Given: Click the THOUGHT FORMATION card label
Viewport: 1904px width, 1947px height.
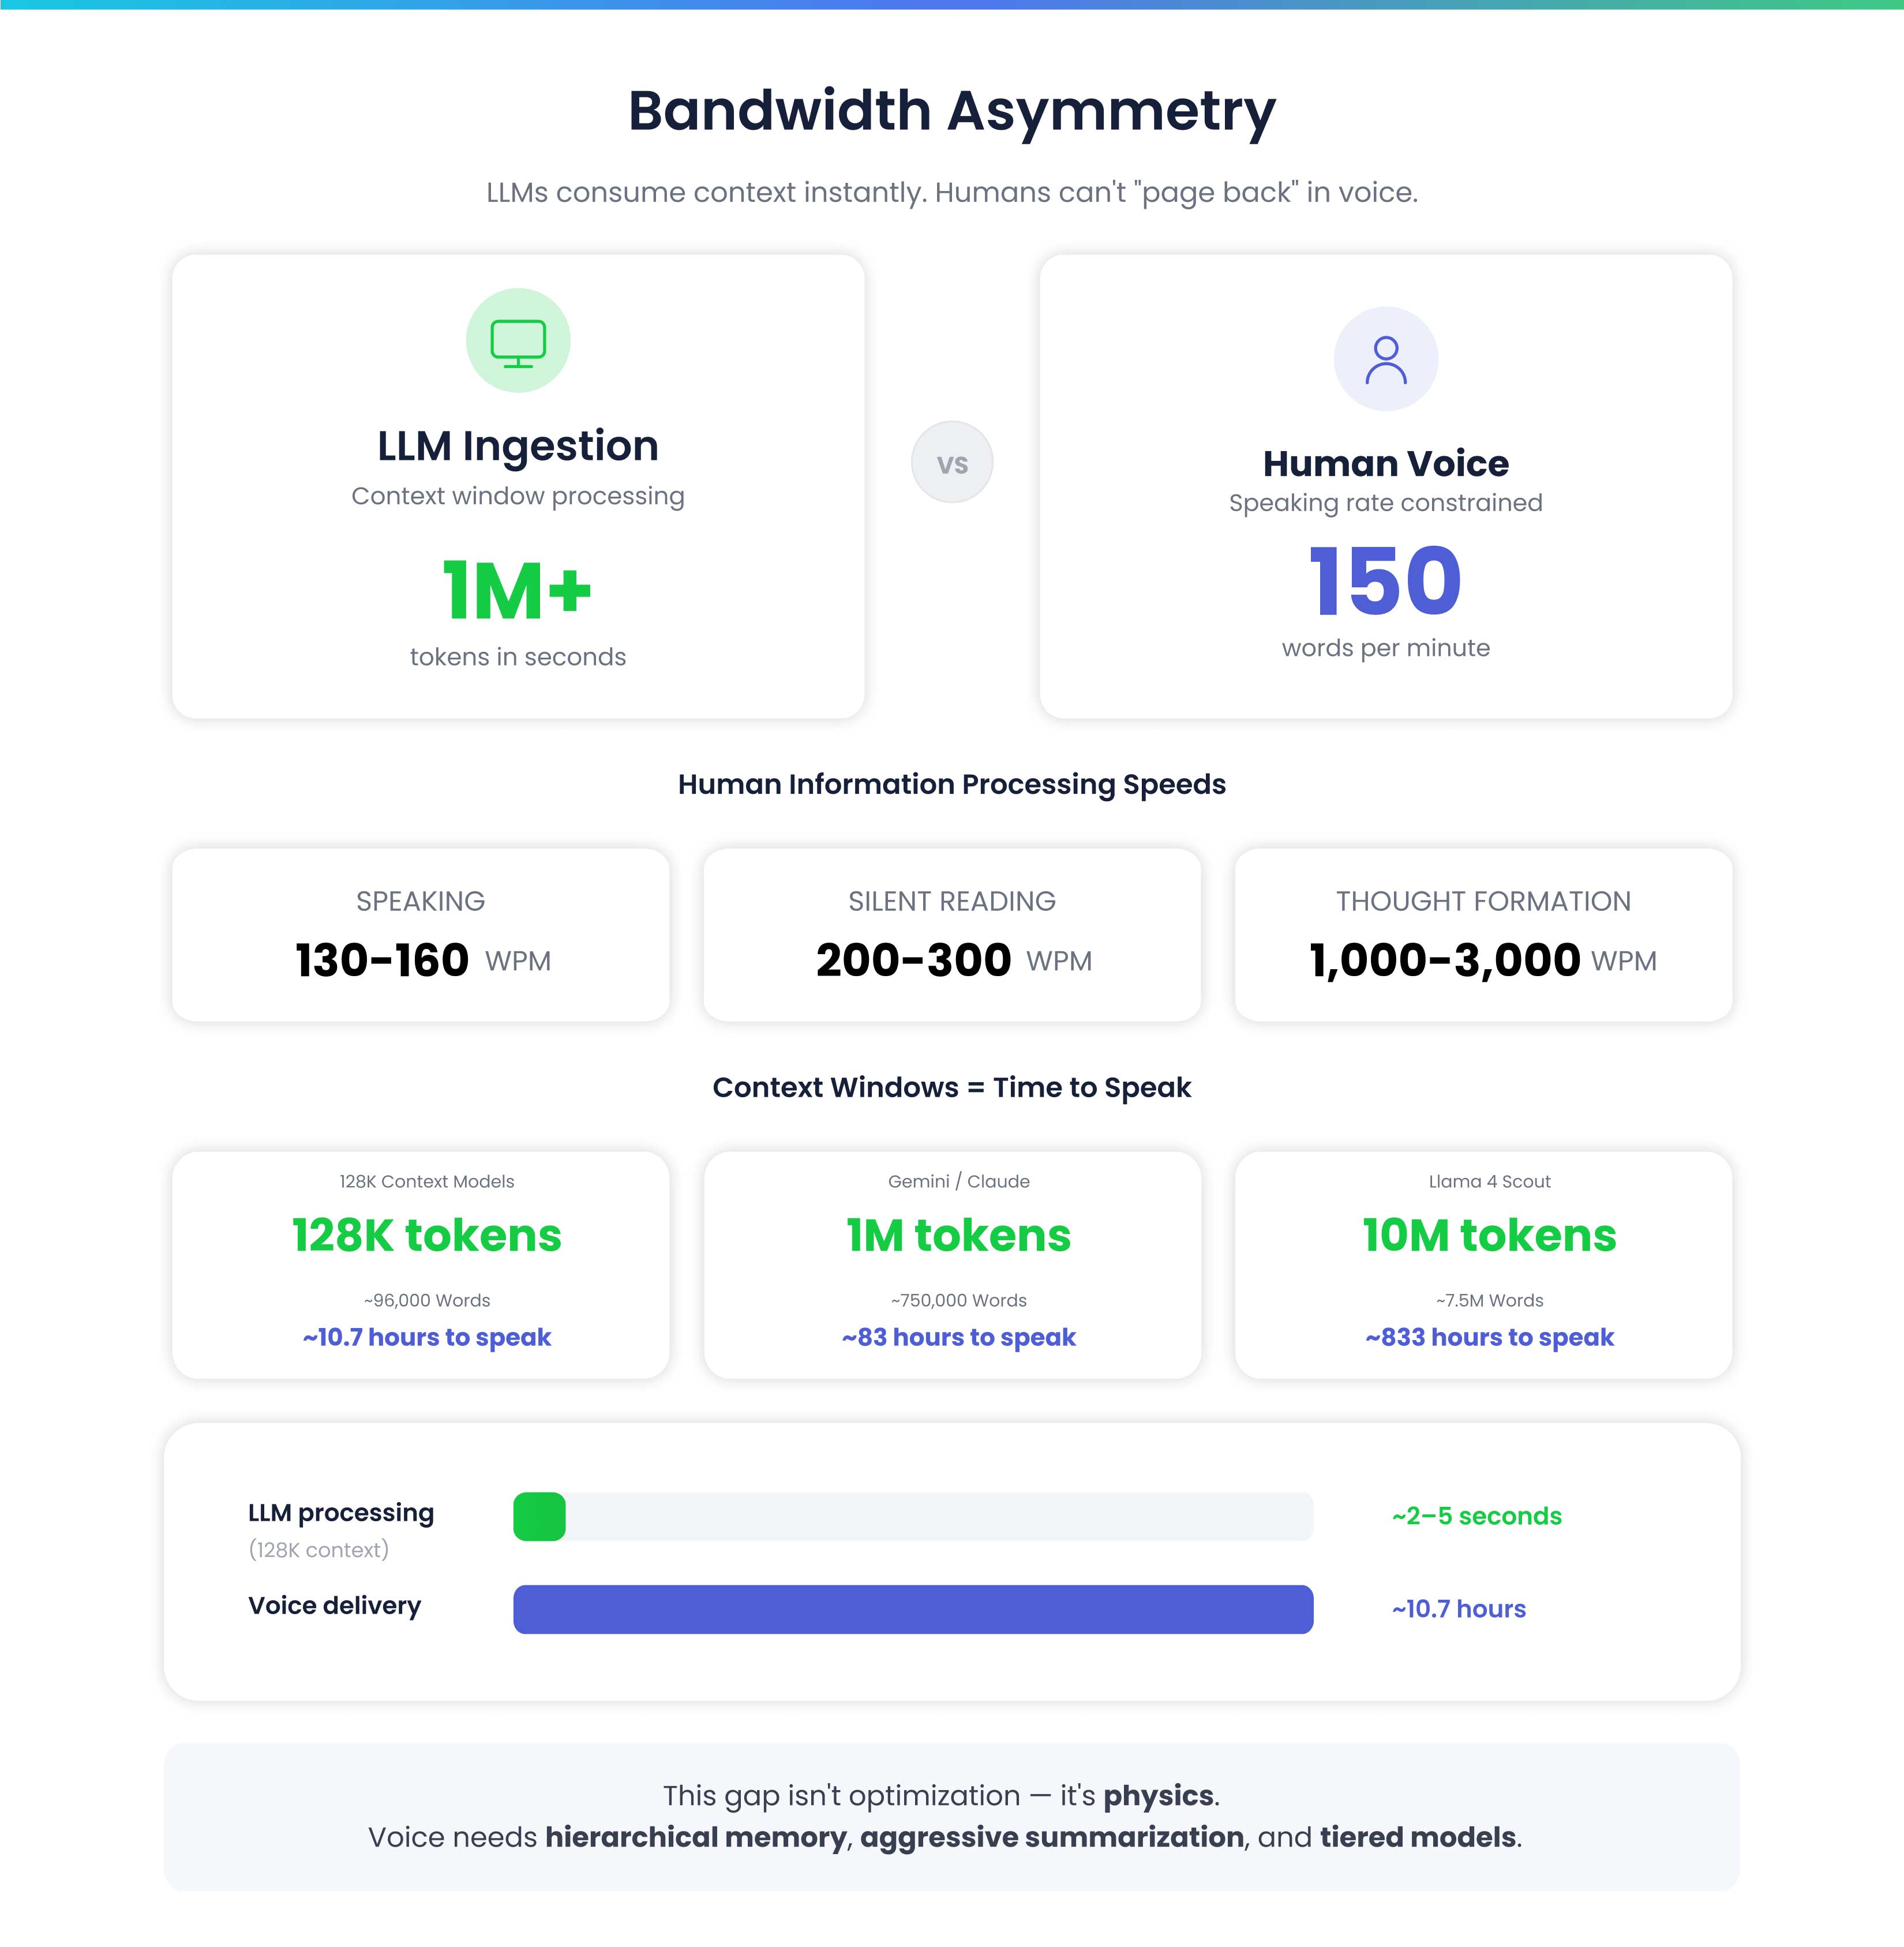Looking at the screenshot, I should [1484, 901].
